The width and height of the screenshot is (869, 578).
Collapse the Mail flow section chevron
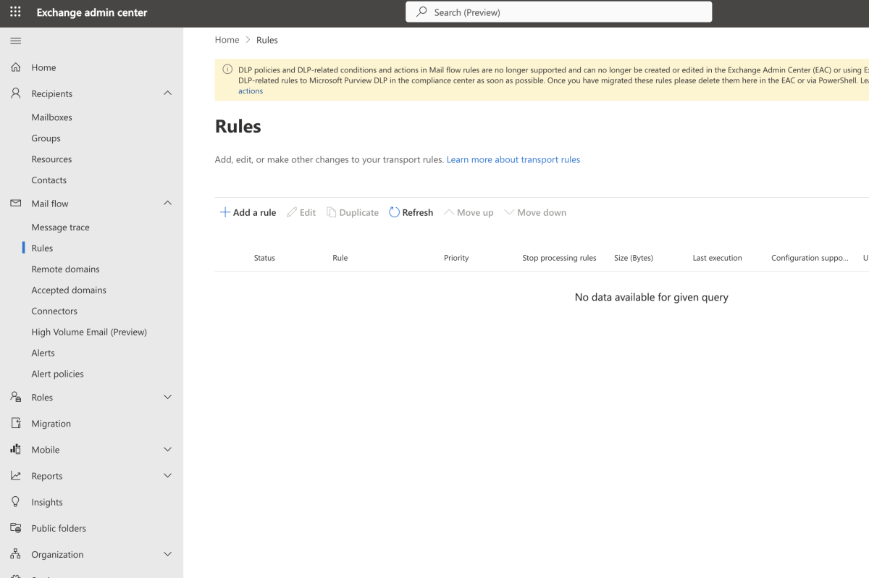tap(167, 204)
